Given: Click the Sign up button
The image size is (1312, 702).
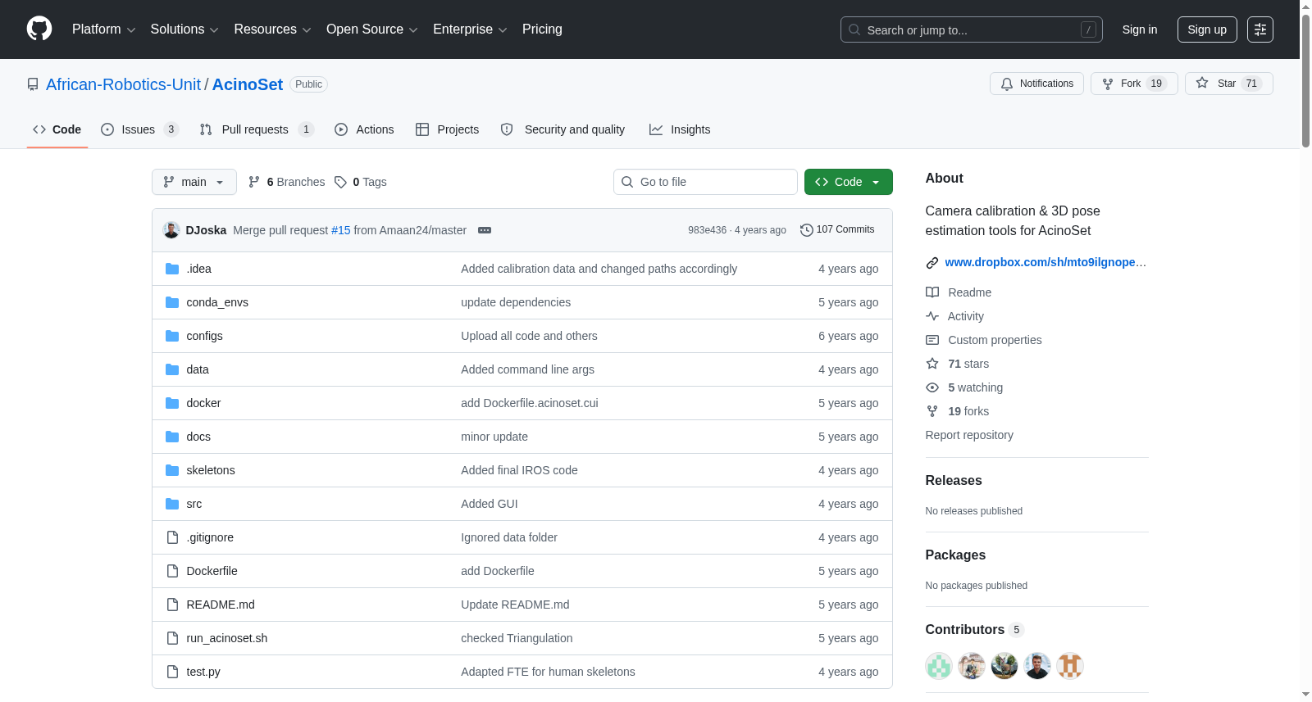Looking at the screenshot, I should point(1207,29).
